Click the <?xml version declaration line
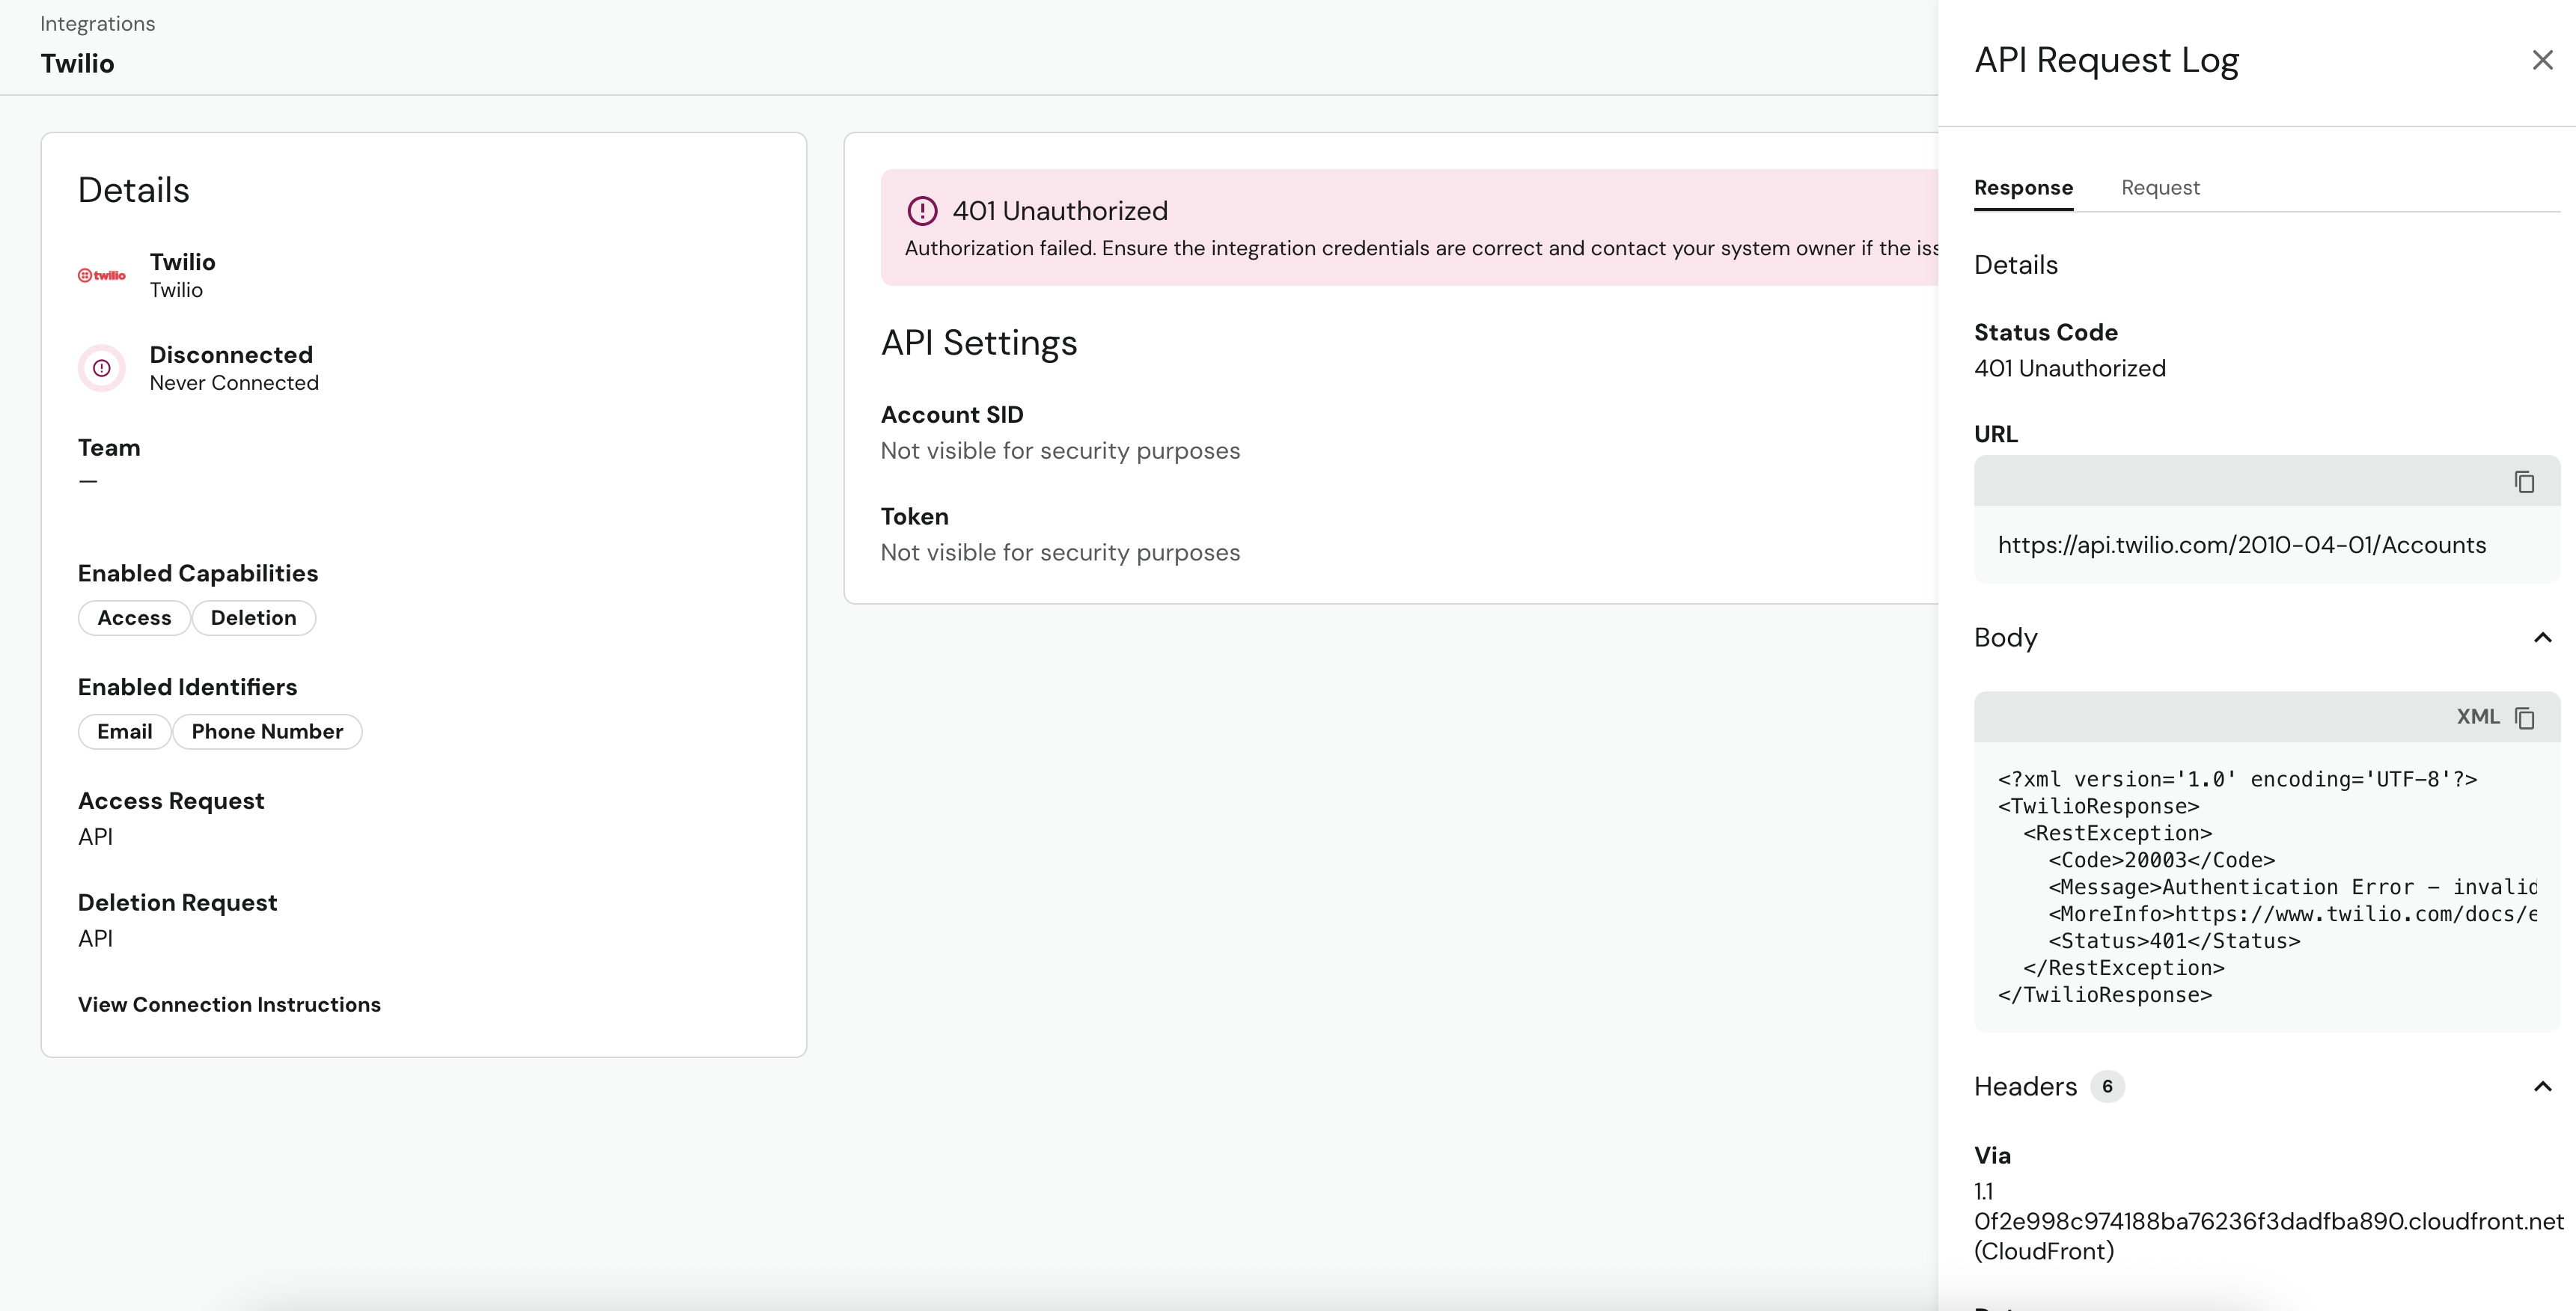 [2237, 779]
